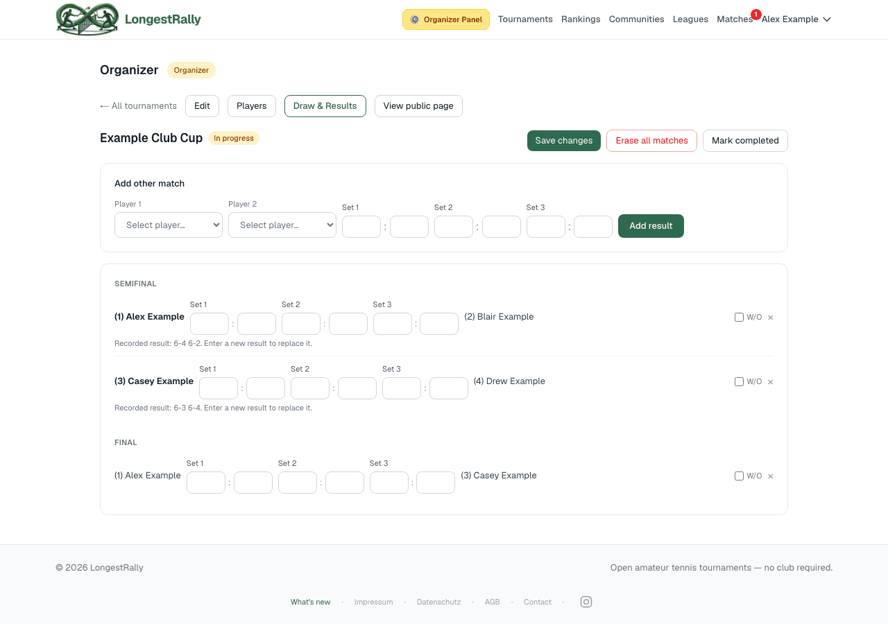Select the Draw & Results tab
This screenshot has height=624, width=888.
click(x=325, y=106)
